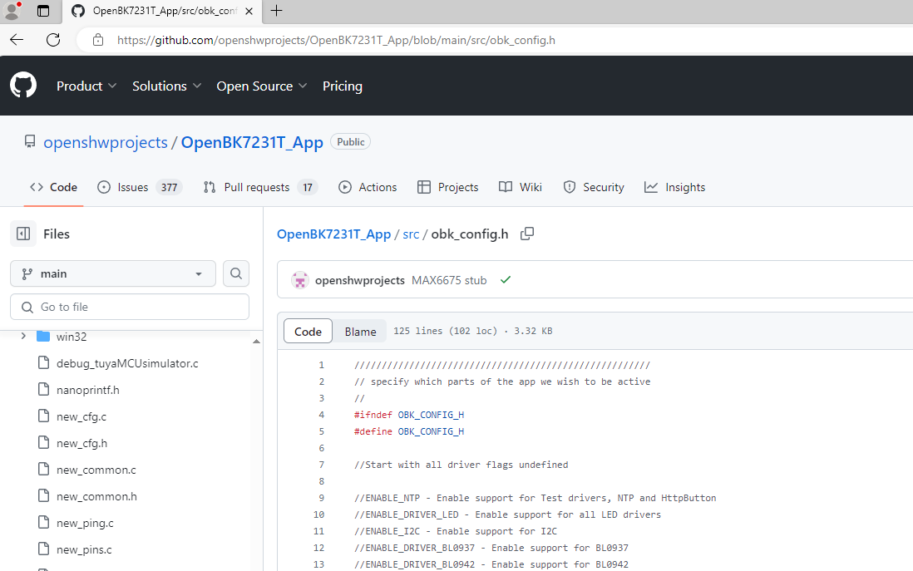
Task: Open new_ping.c in file tree
Action: (x=85, y=524)
